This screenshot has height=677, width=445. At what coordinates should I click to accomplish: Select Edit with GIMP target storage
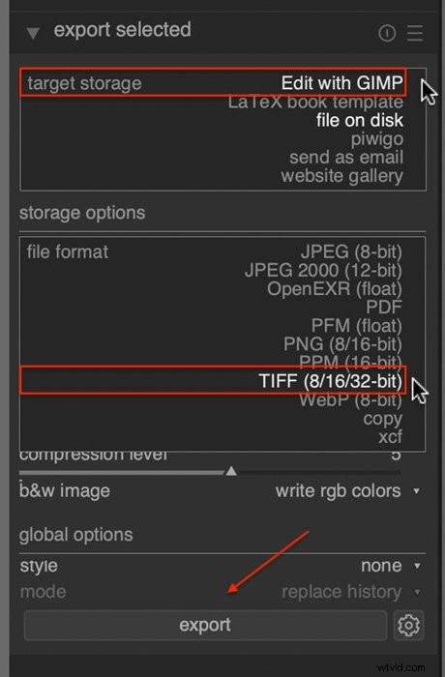(x=341, y=83)
